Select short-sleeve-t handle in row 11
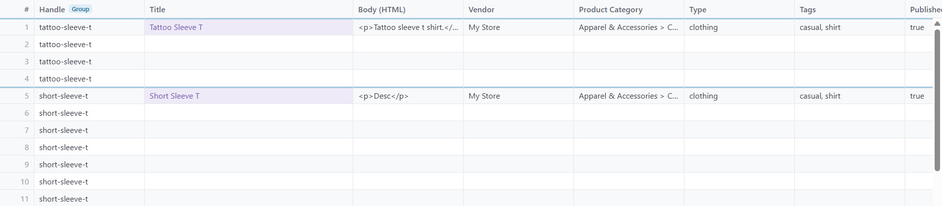This screenshot has width=942, height=206. tap(89, 198)
